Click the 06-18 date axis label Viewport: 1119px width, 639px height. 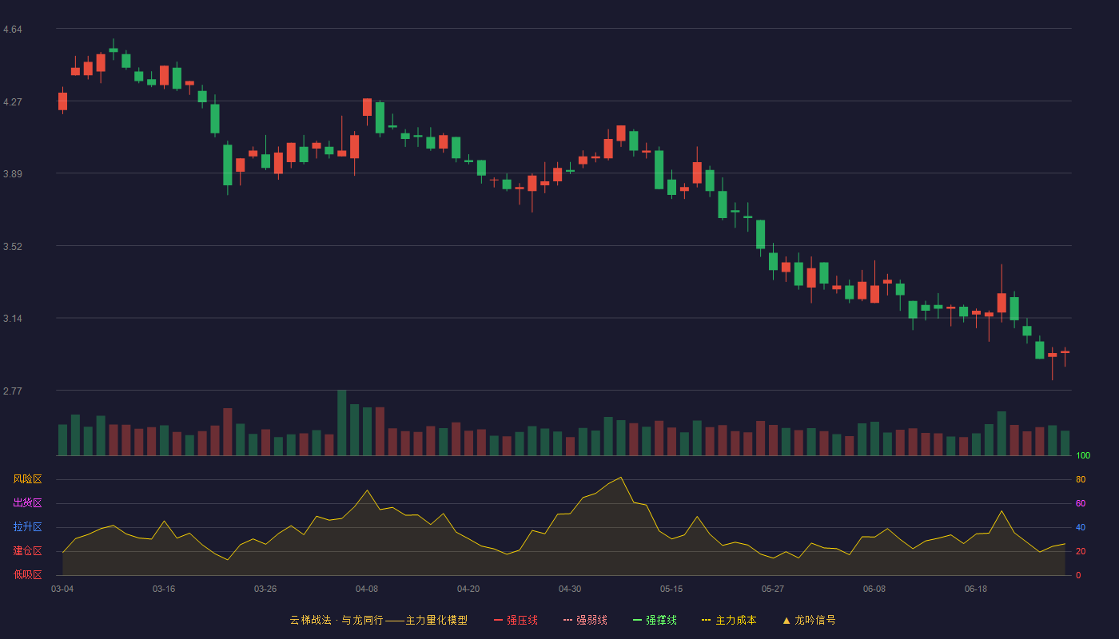tap(976, 589)
